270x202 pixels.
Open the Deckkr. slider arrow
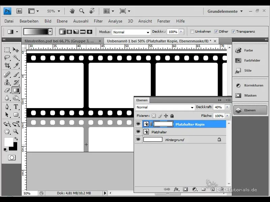click(x=181, y=32)
